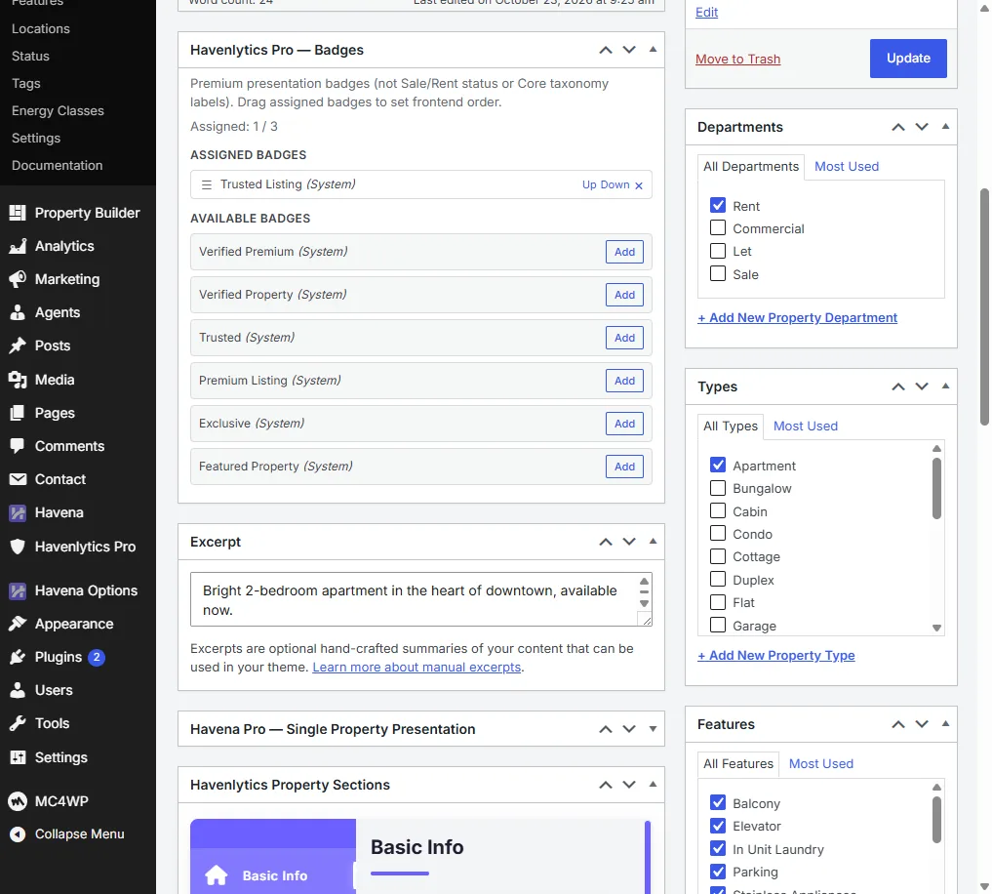Click the Features list scrollbar thumb
The image size is (992, 894).
tap(937, 820)
